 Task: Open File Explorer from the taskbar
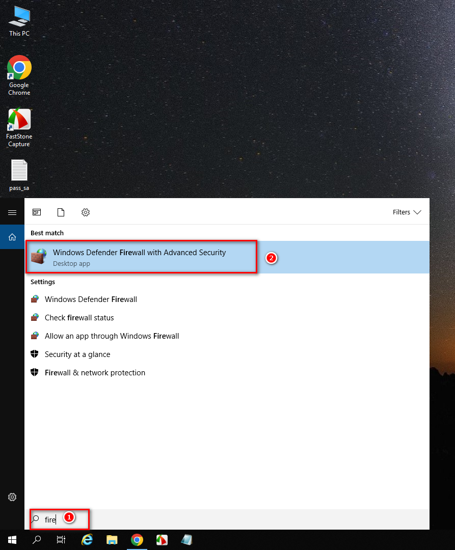point(112,540)
